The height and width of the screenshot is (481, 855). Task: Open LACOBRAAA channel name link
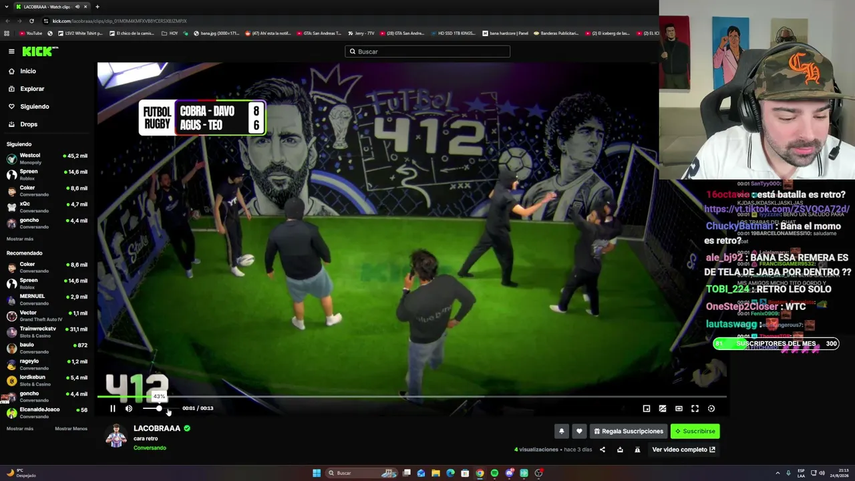point(157,428)
